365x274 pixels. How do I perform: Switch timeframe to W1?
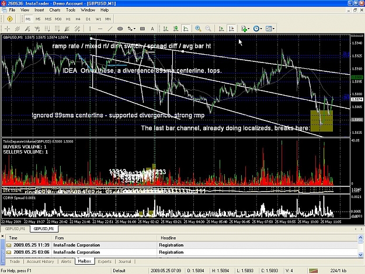click(x=98, y=19)
